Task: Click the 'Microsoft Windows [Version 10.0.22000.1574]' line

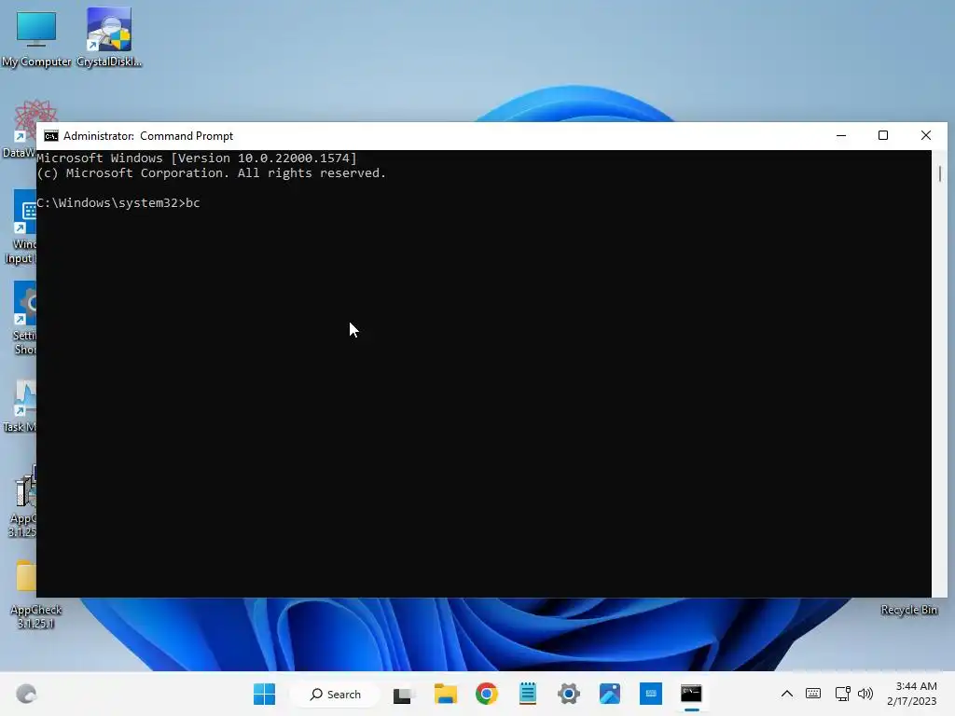Action: 197,158
